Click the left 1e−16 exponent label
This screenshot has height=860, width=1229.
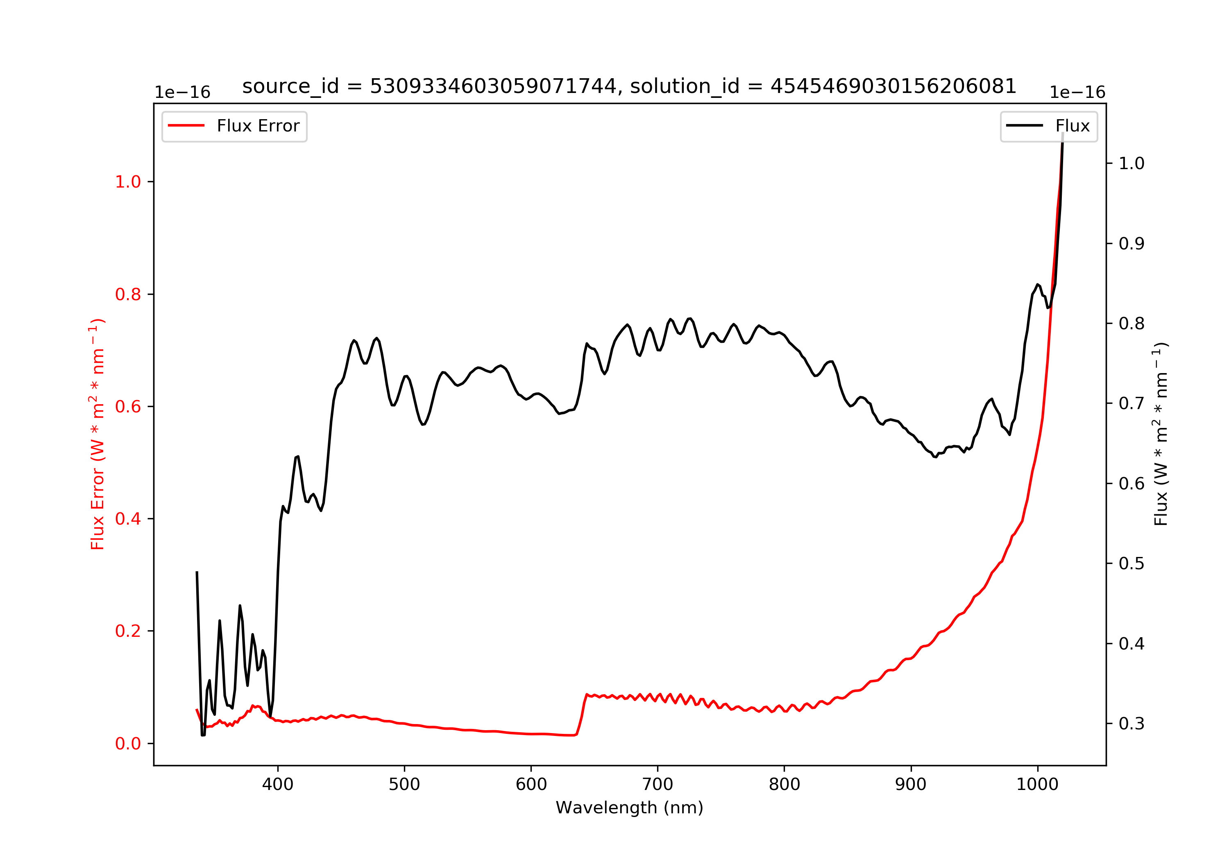click(183, 93)
